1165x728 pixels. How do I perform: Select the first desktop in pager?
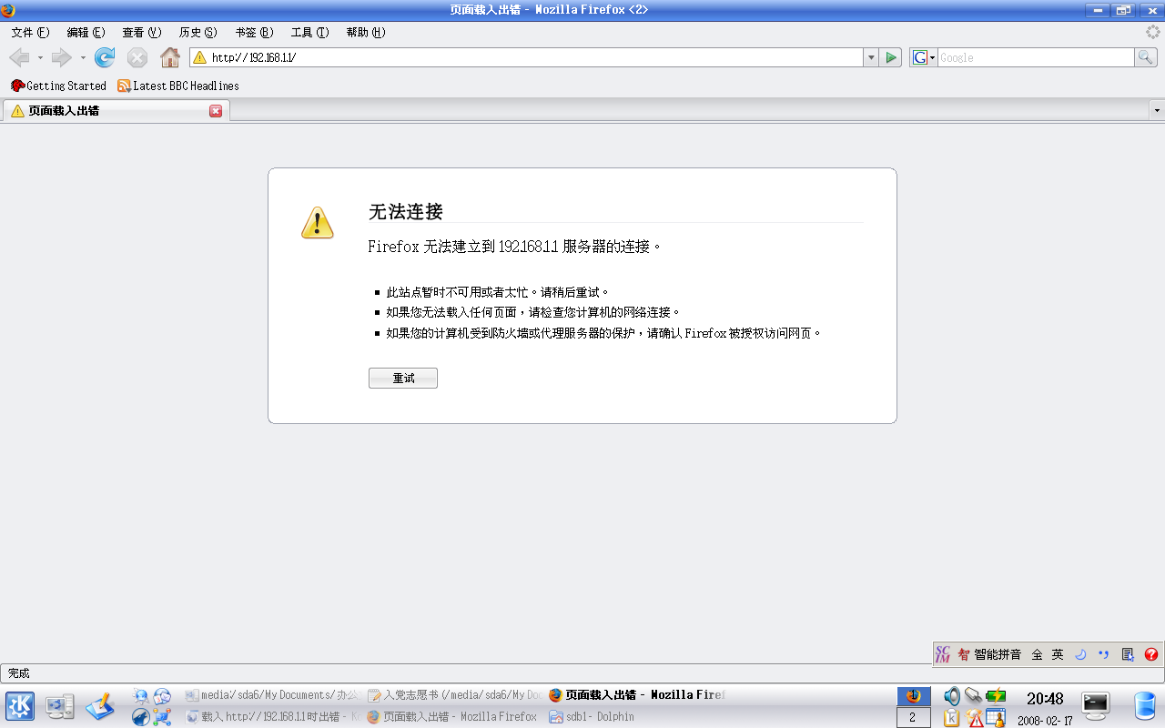[x=914, y=696]
